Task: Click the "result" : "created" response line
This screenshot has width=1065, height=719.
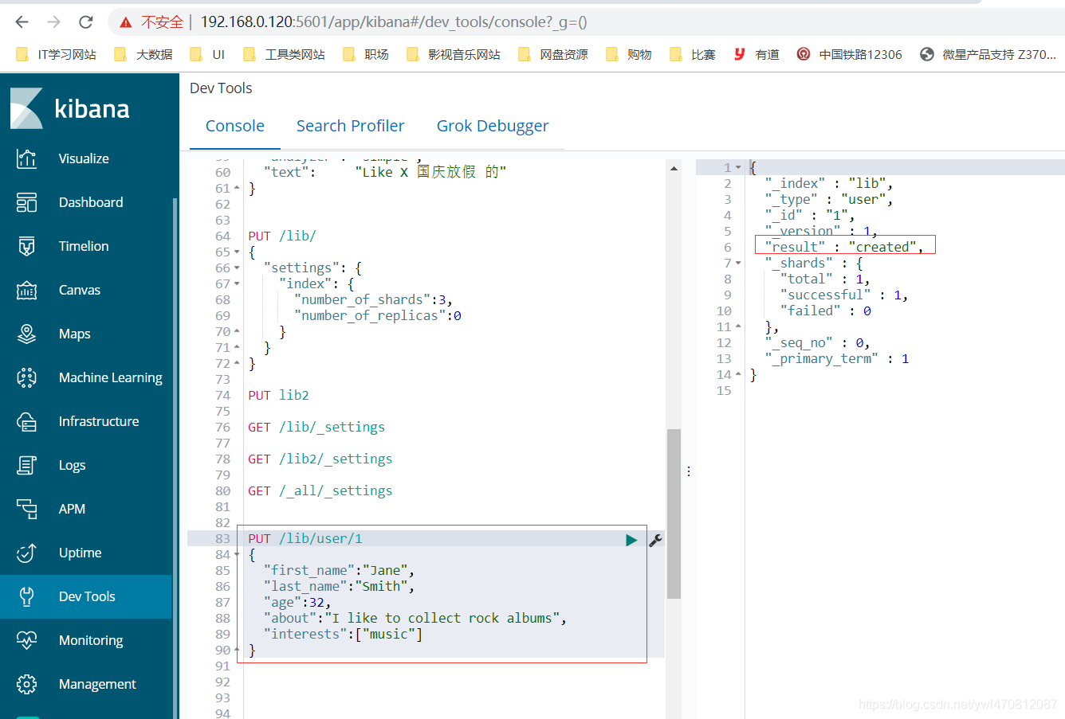Action: coord(844,248)
